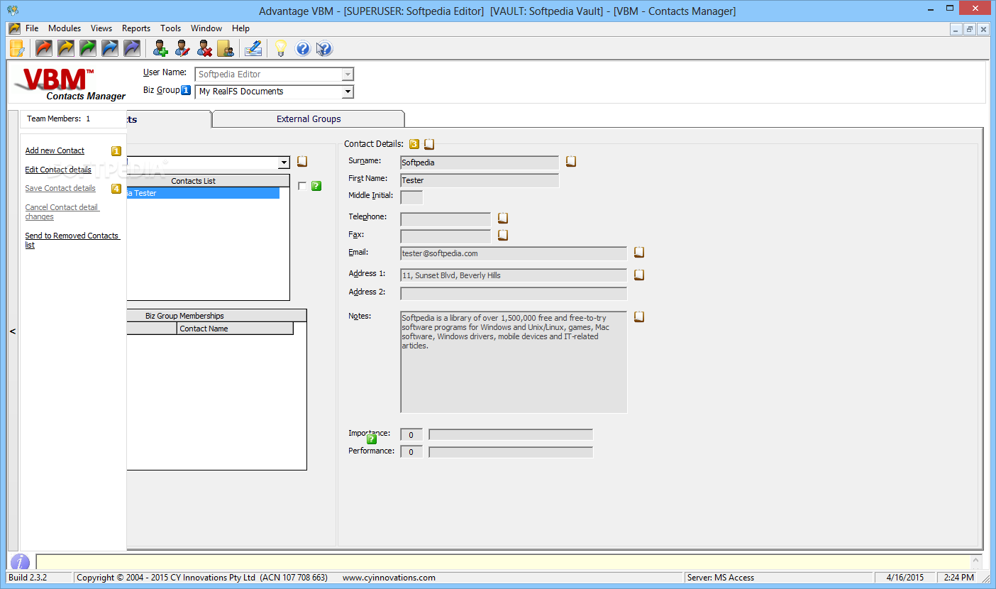Click the contacts folder icon in toolbar
The width and height of the screenshot is (996, 589).
[x=226, y=48]
